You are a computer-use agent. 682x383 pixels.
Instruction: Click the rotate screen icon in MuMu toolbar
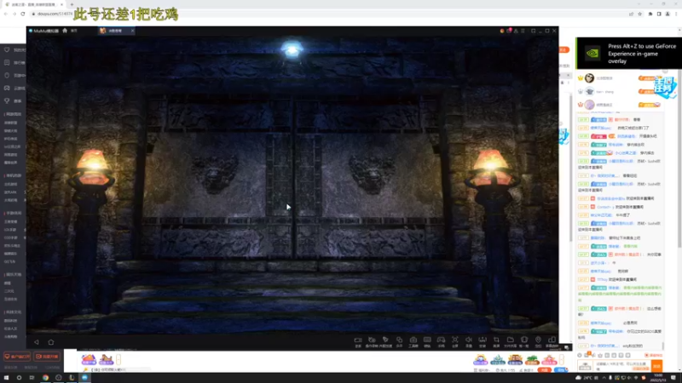pyautogui.click(x=552, y=341)
